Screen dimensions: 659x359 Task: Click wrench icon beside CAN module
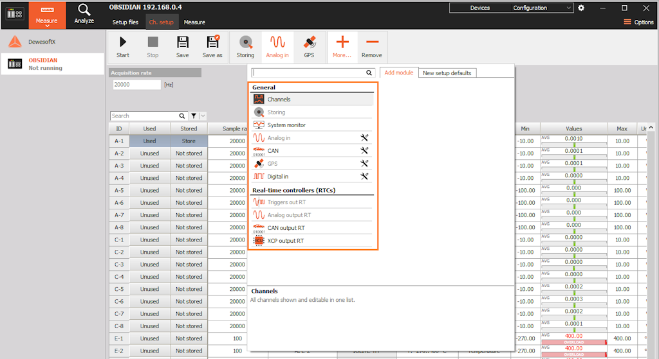pos(364,150)
